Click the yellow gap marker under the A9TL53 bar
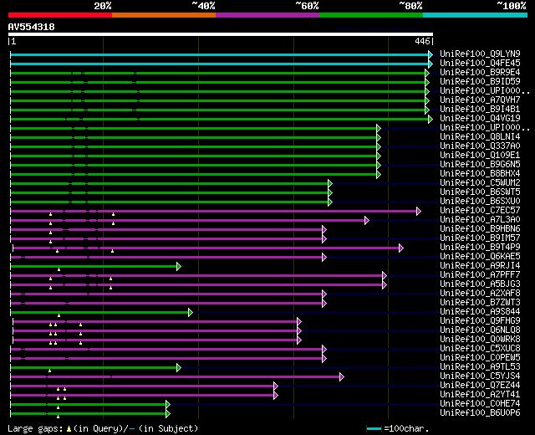535x435 pixels. (x=50, y=371)
